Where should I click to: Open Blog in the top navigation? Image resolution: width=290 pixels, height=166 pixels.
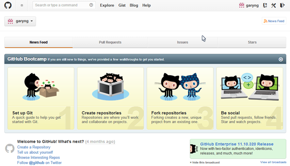click(x=134, y=5)
